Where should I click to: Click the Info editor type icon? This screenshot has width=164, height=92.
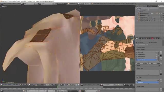(x=2, y=4)
